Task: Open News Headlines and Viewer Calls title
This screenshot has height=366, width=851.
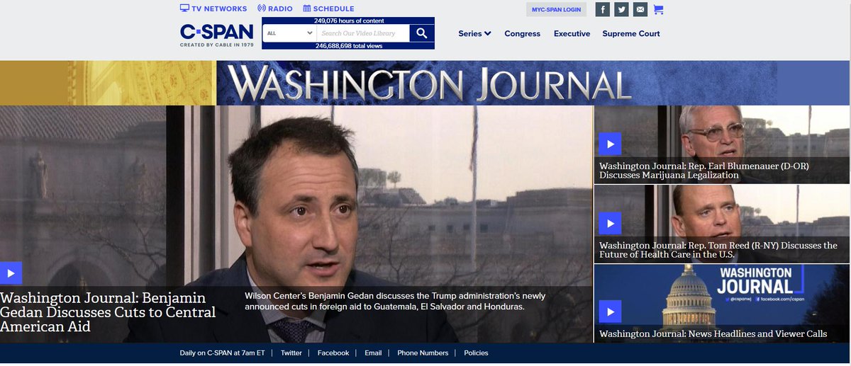Action: (713, 333)
